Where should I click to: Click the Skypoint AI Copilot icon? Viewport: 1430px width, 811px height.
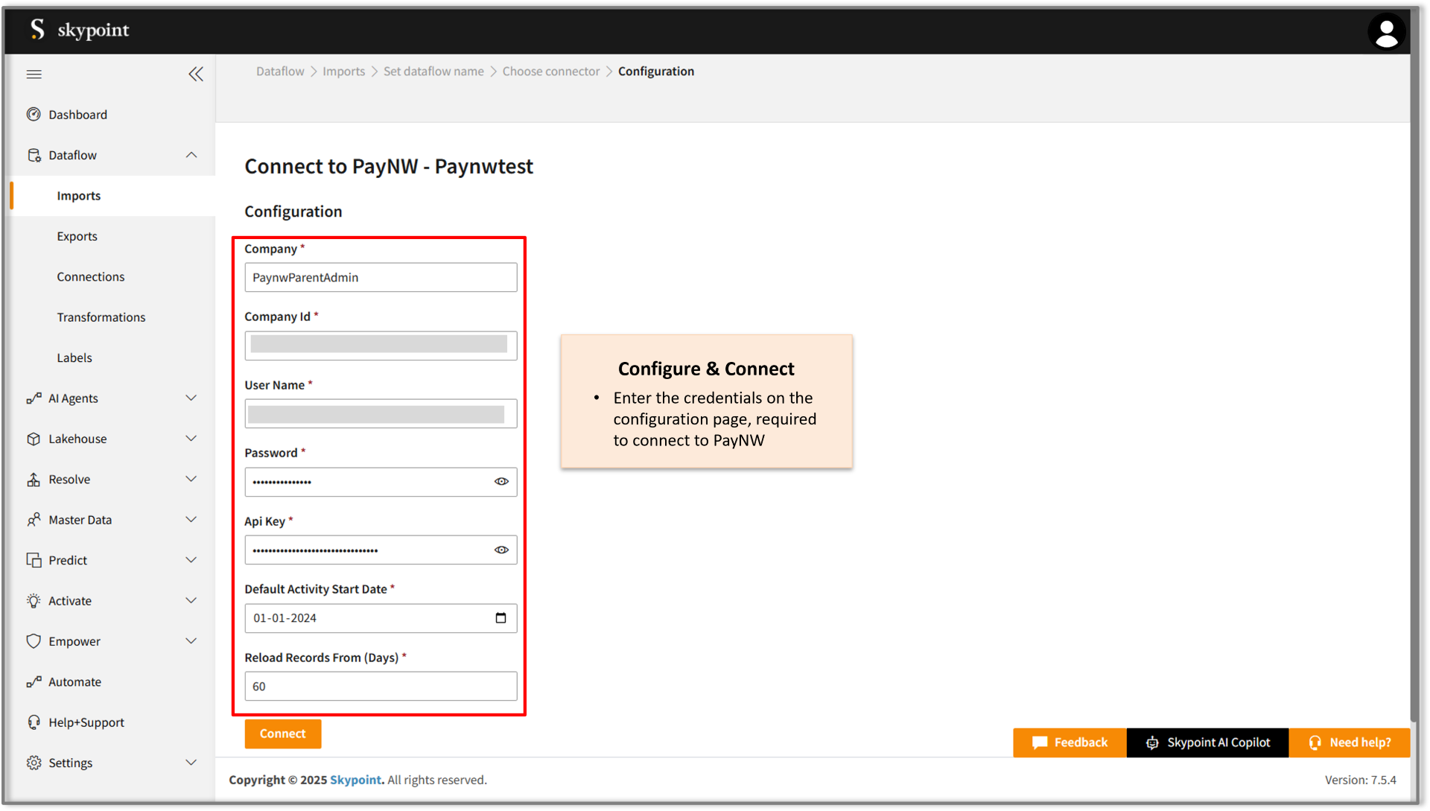1153,742
